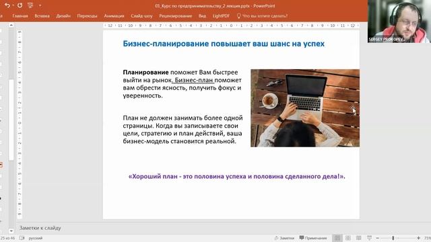Click the paragraph 'План не должен занимать более одной страницы'

(x=183, y=130)
